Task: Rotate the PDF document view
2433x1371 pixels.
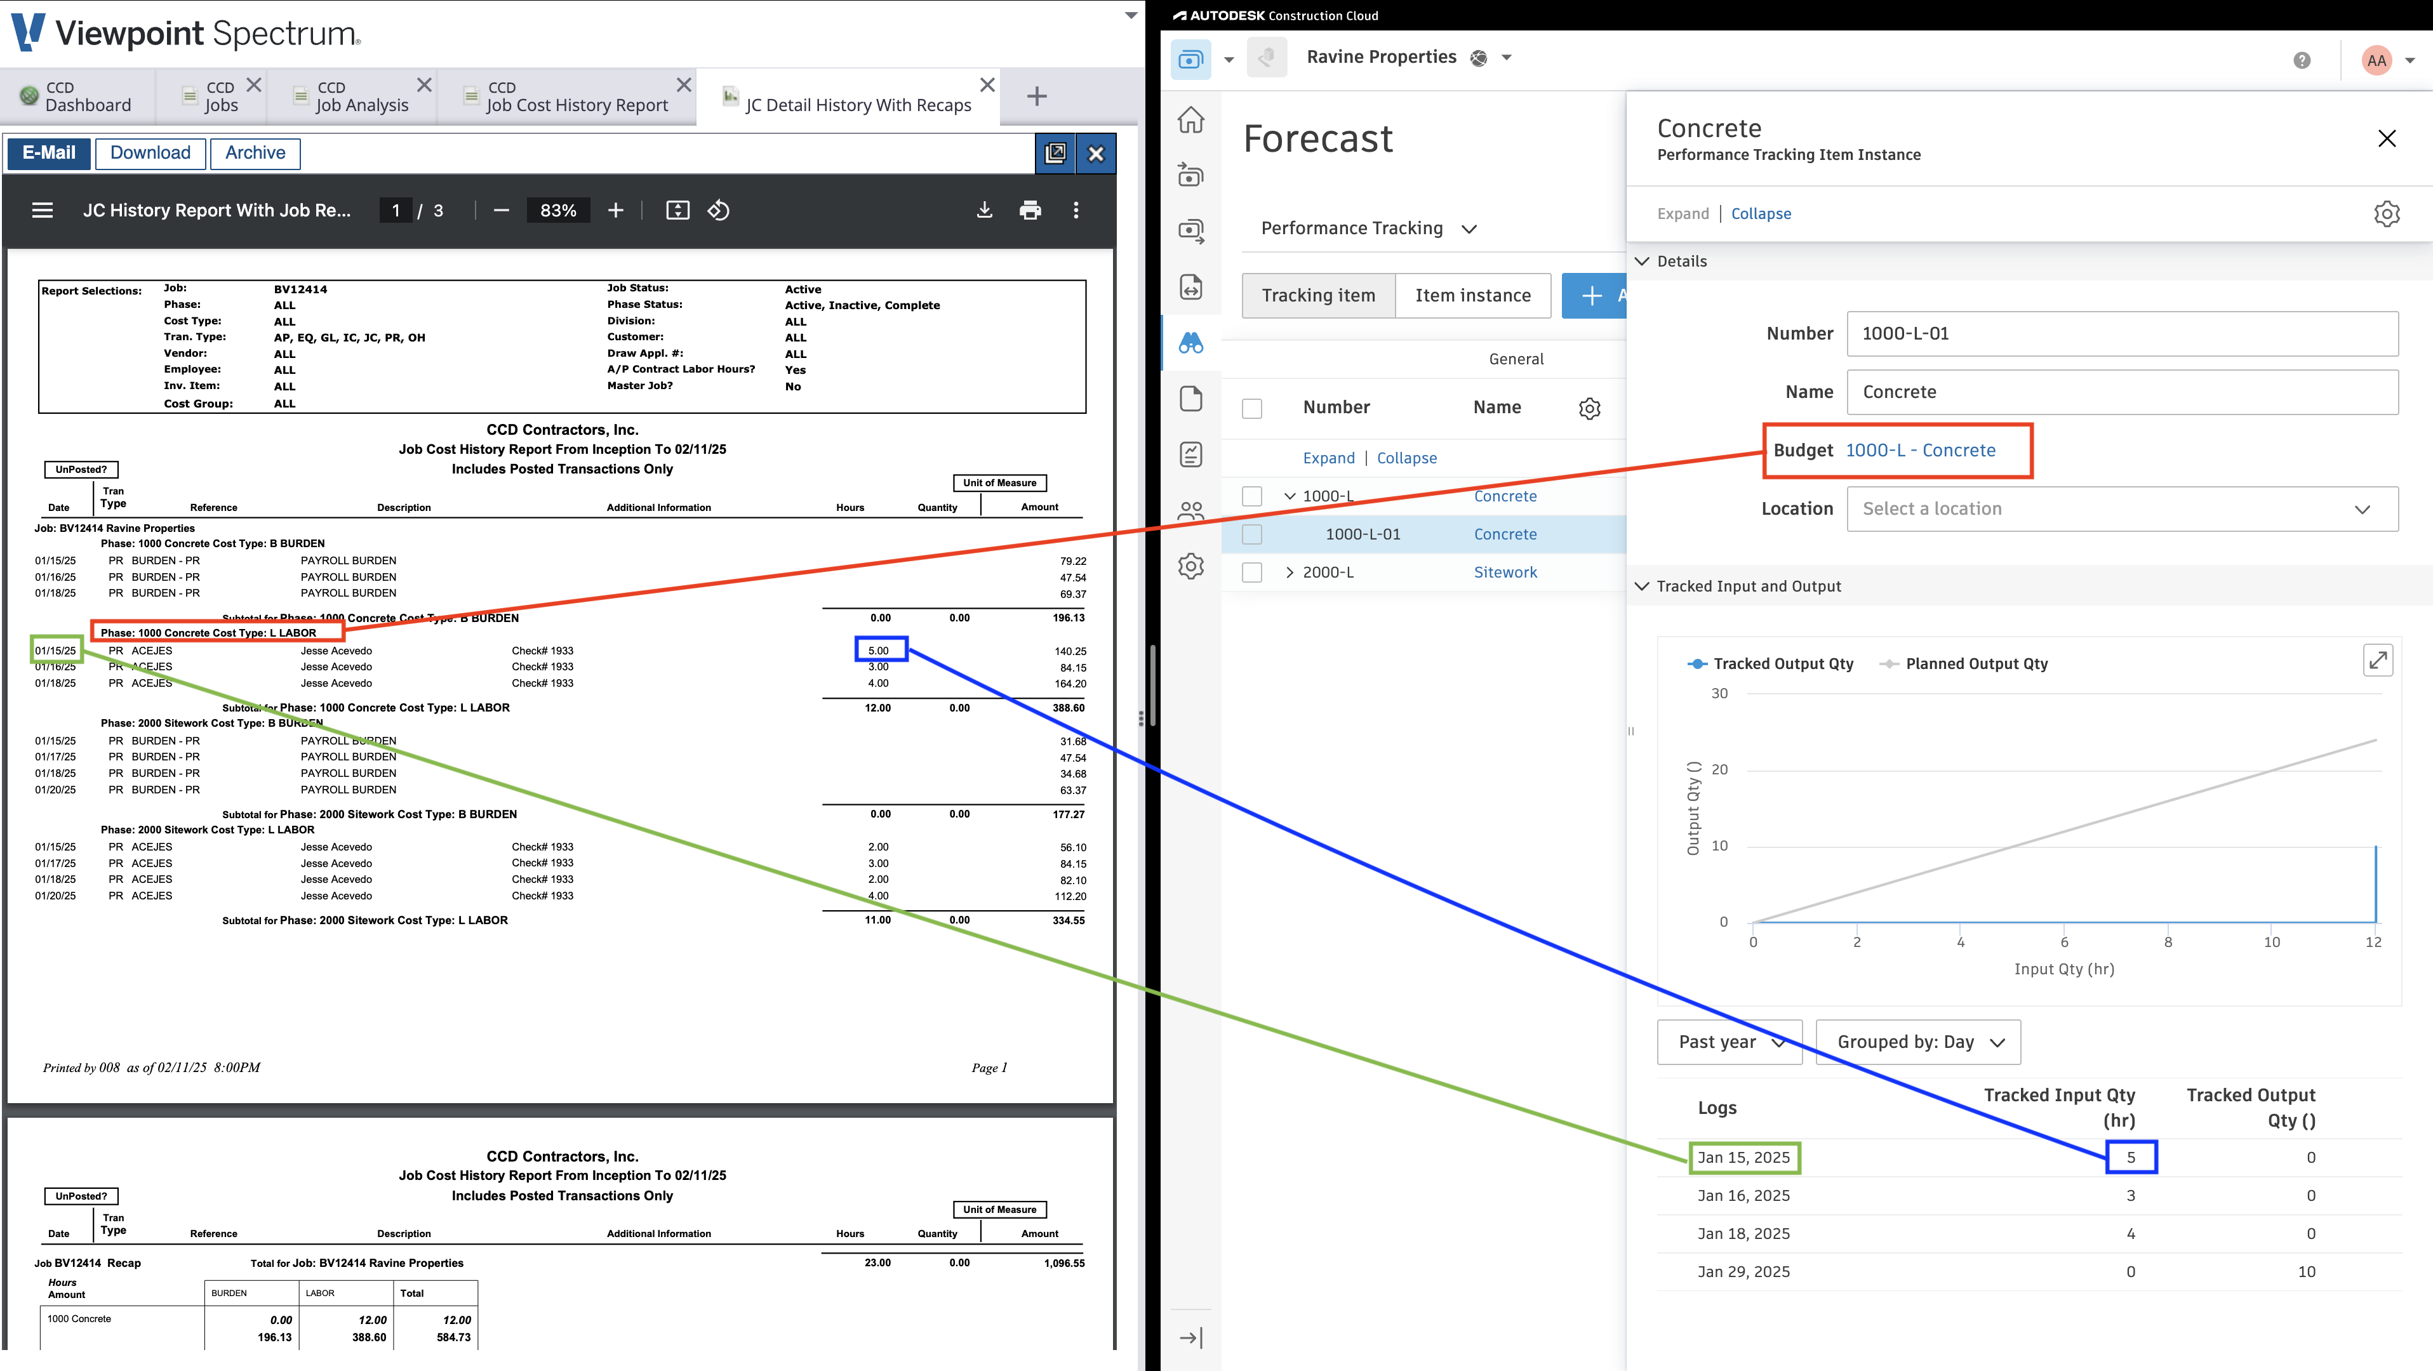Action: [719, 211]
